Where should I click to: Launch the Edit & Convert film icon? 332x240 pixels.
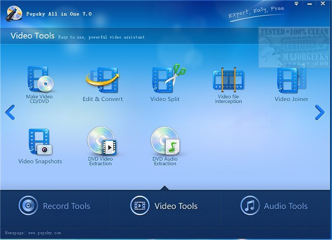(103, 80)
